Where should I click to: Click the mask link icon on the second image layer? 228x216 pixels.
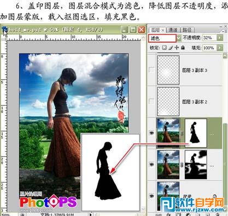point(182,165)
